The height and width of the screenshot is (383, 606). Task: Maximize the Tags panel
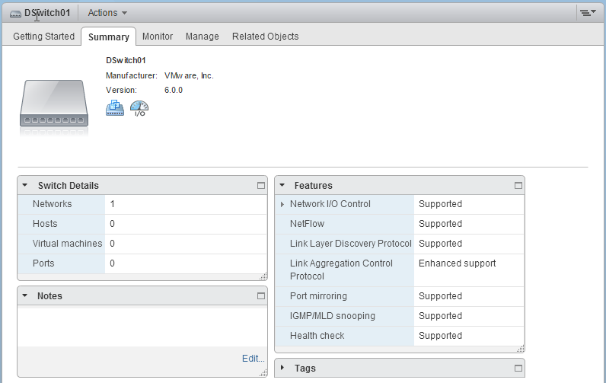(x=518, y=368)
